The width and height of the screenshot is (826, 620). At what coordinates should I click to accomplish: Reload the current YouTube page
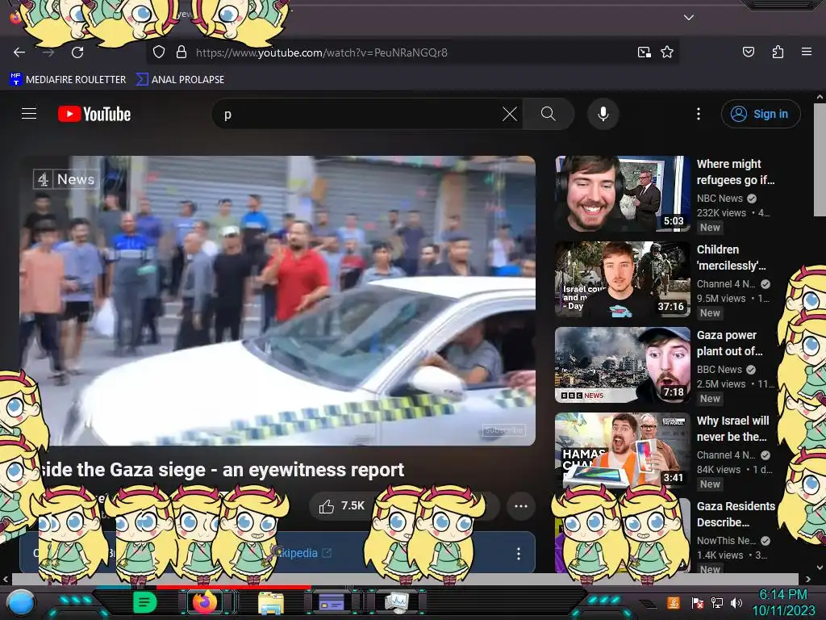pyautogui.click(x=77, y=52)
